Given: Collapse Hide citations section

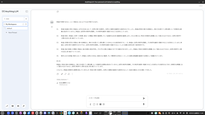Looking at the screenshot, I should click(62, 80).
